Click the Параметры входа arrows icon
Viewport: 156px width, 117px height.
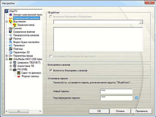11,56
